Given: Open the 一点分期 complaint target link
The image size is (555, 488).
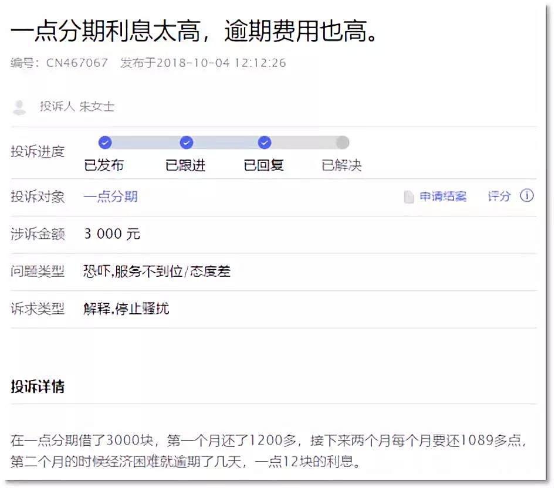Looking at the screenshot, I should point(111,196).
